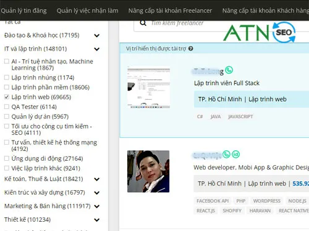Click the NODEJS skill tag
Screen dimensions: 309x231
(x=297, y=201)
